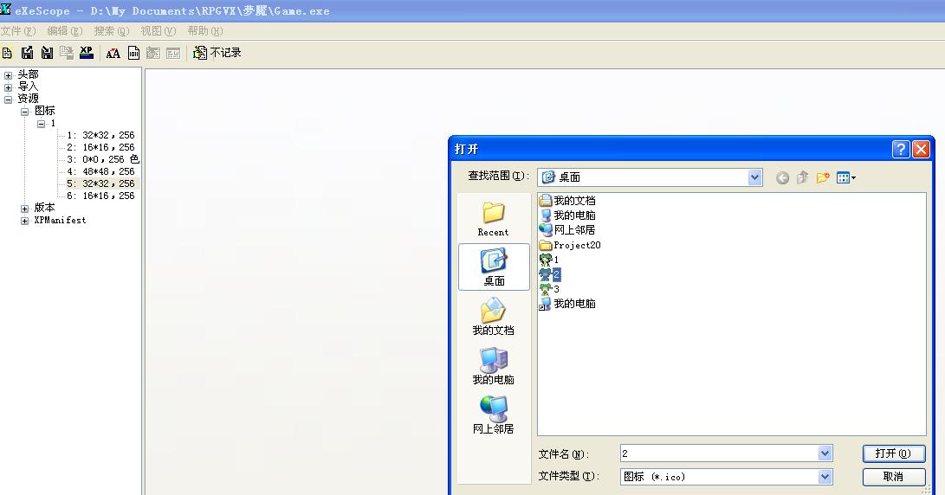Image resolution: width=945 pixels, height=495 pixels.
Task: Select icon file named 2
Action: (550, 274)
